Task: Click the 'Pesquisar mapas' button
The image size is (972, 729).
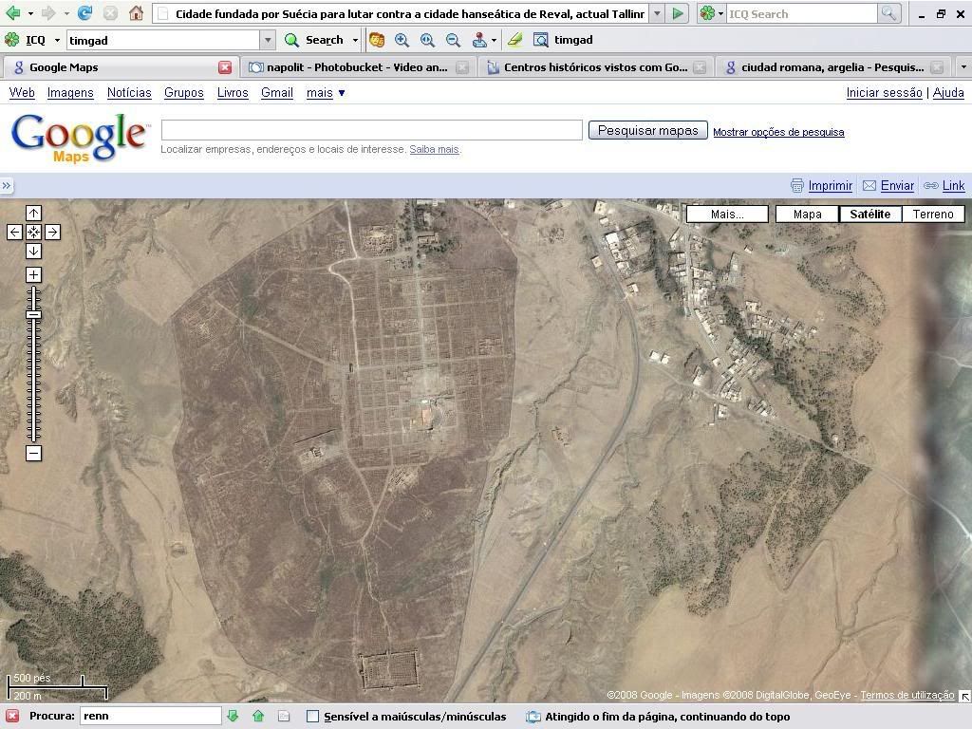Action: [x=647, y=131]
